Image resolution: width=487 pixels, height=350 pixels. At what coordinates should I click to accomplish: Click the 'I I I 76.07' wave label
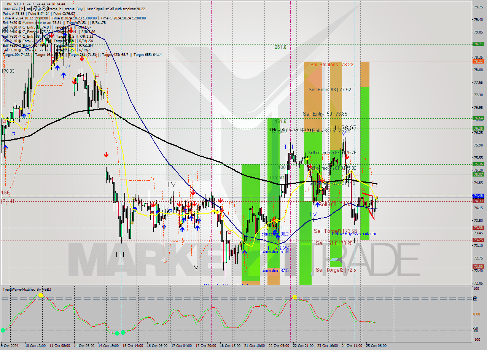(x=344, y=128)
